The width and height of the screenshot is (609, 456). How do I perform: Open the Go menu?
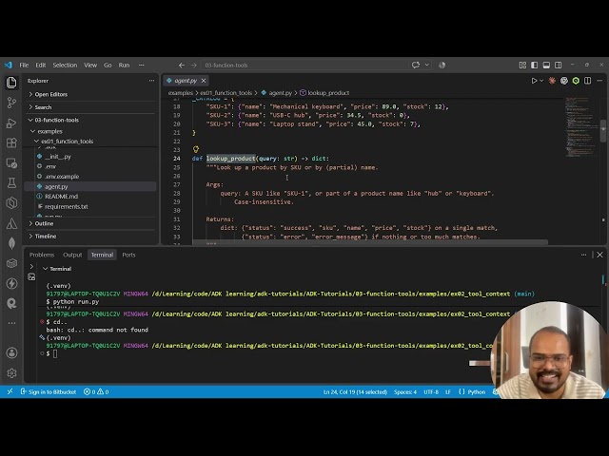coord(108,66)
